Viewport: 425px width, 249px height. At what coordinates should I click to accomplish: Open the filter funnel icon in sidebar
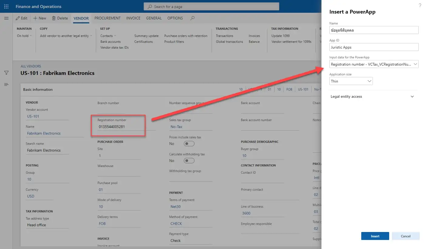(6, 73)
